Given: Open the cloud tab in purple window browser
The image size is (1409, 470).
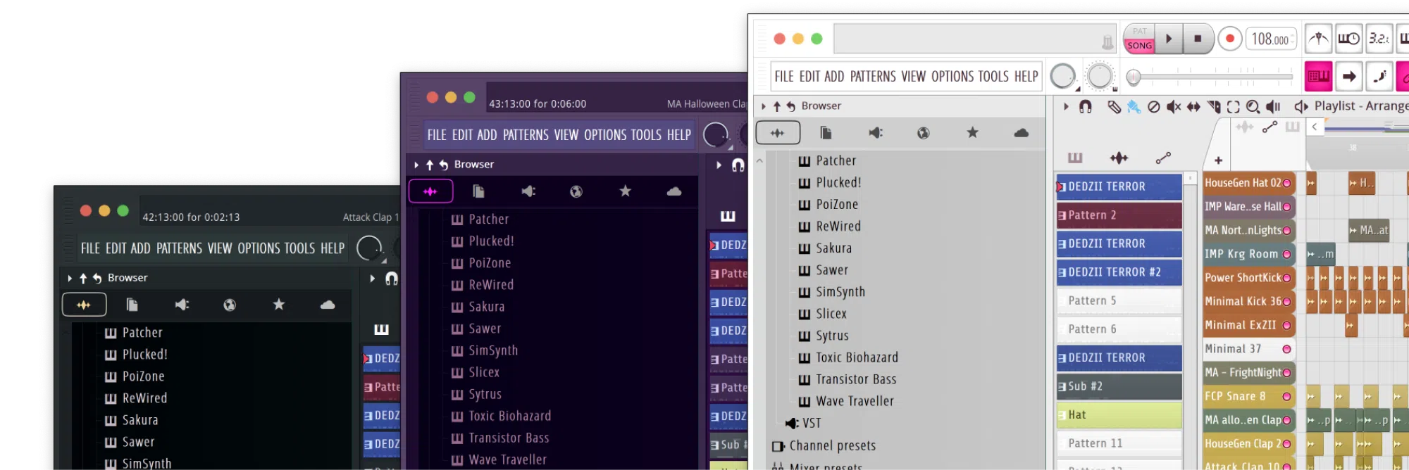Looking at the screenshot, I should click(674, 191).
